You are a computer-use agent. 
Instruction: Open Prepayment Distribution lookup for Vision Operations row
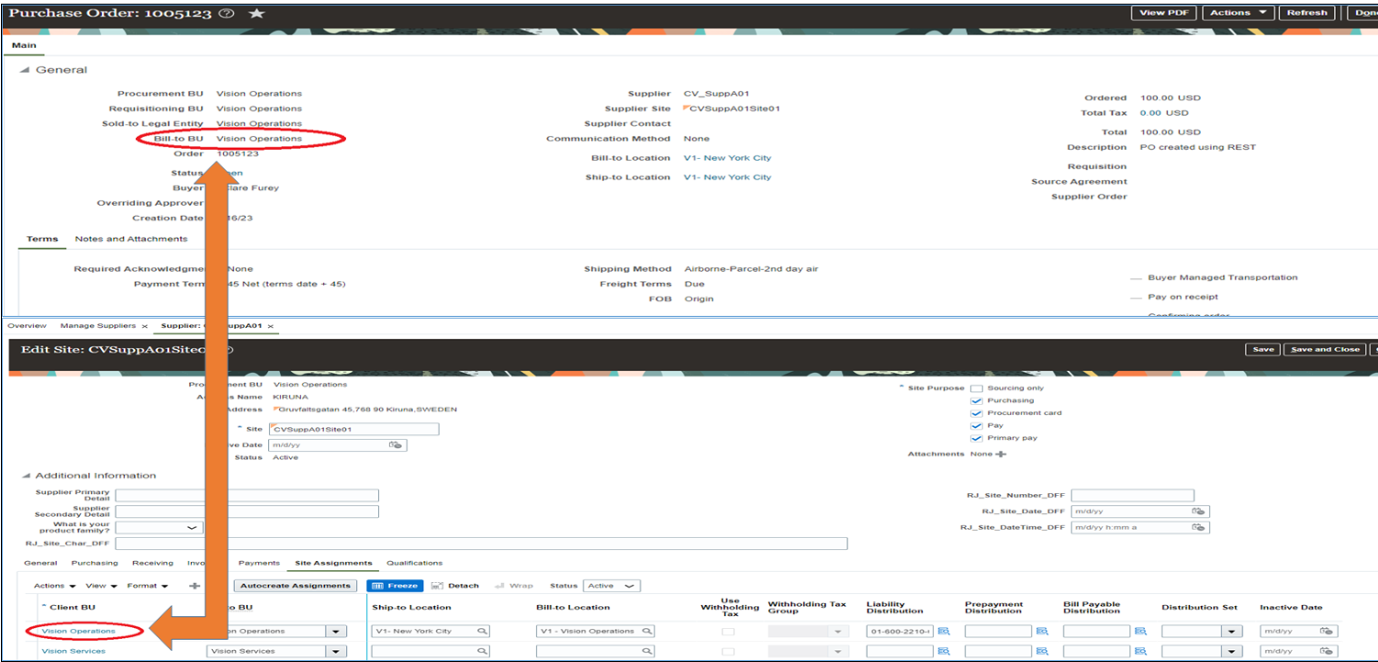coord(1042,632)
